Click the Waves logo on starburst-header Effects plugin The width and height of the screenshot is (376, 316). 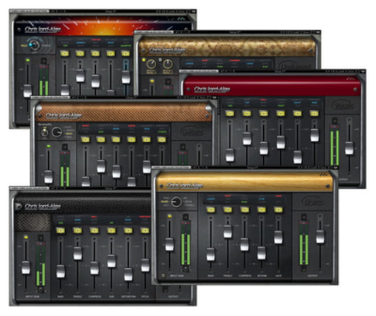click(x=181, y=18)
